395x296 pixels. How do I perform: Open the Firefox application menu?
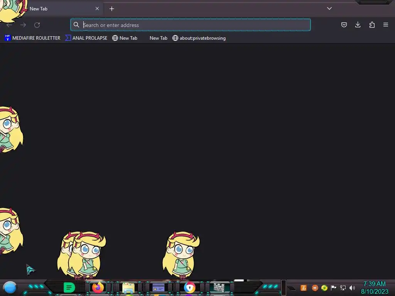pos(386,25)
